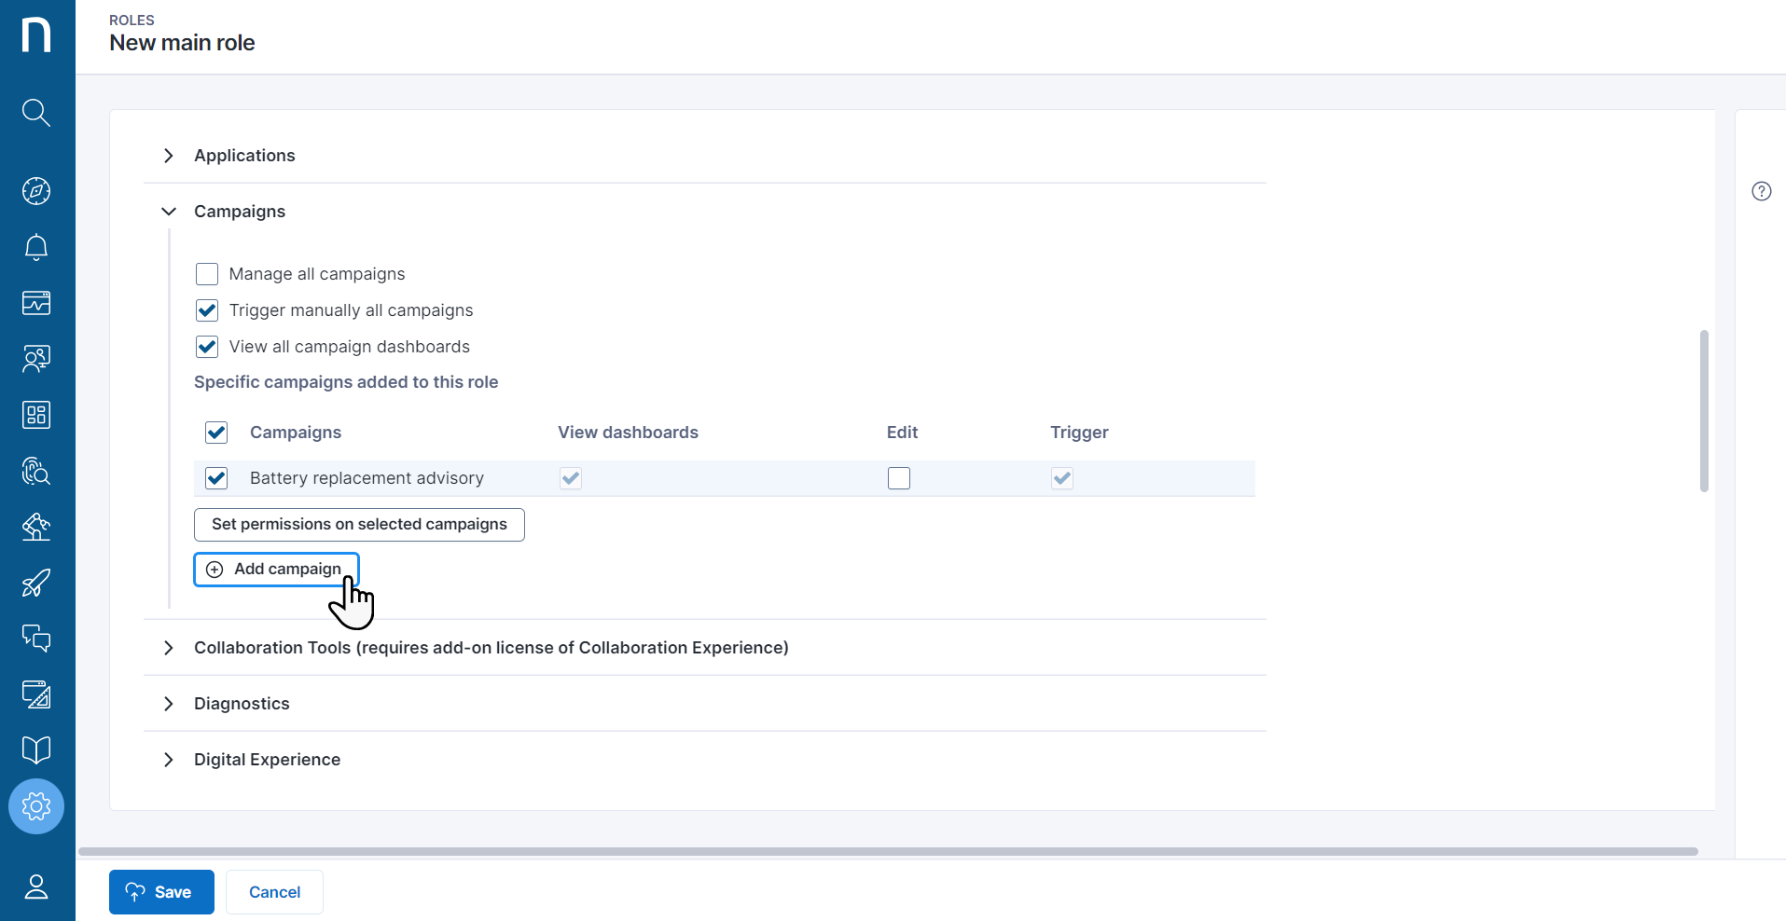Open the search panel in the sidebar
The height and width of the screenshot is (921, 1786).
pyautogui.click(x=35, y=112)
